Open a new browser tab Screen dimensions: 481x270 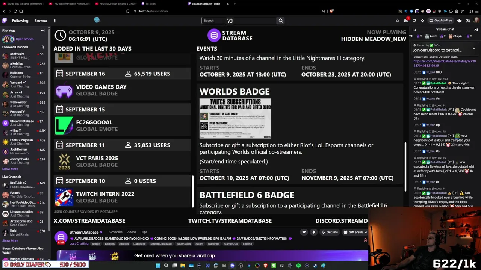point(235,4)
